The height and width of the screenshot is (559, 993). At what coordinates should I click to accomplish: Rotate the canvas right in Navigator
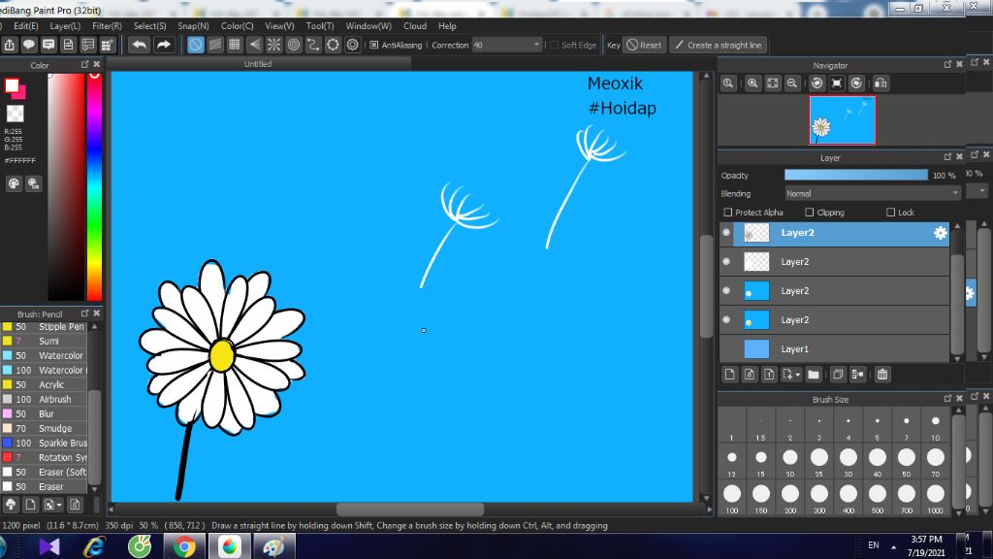click(856, 83)
